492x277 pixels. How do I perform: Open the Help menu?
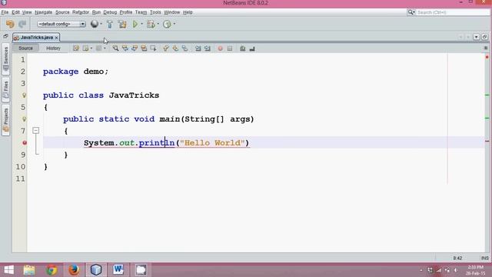(188, 12)
